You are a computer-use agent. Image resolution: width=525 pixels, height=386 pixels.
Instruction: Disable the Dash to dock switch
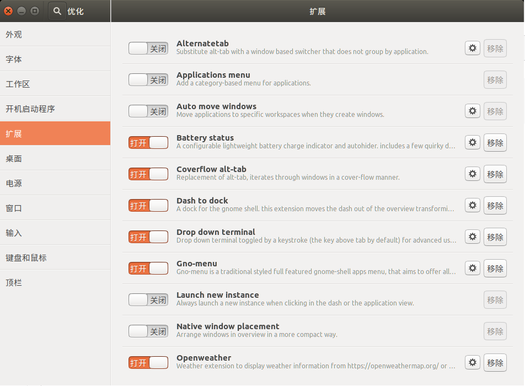point(148,206)
